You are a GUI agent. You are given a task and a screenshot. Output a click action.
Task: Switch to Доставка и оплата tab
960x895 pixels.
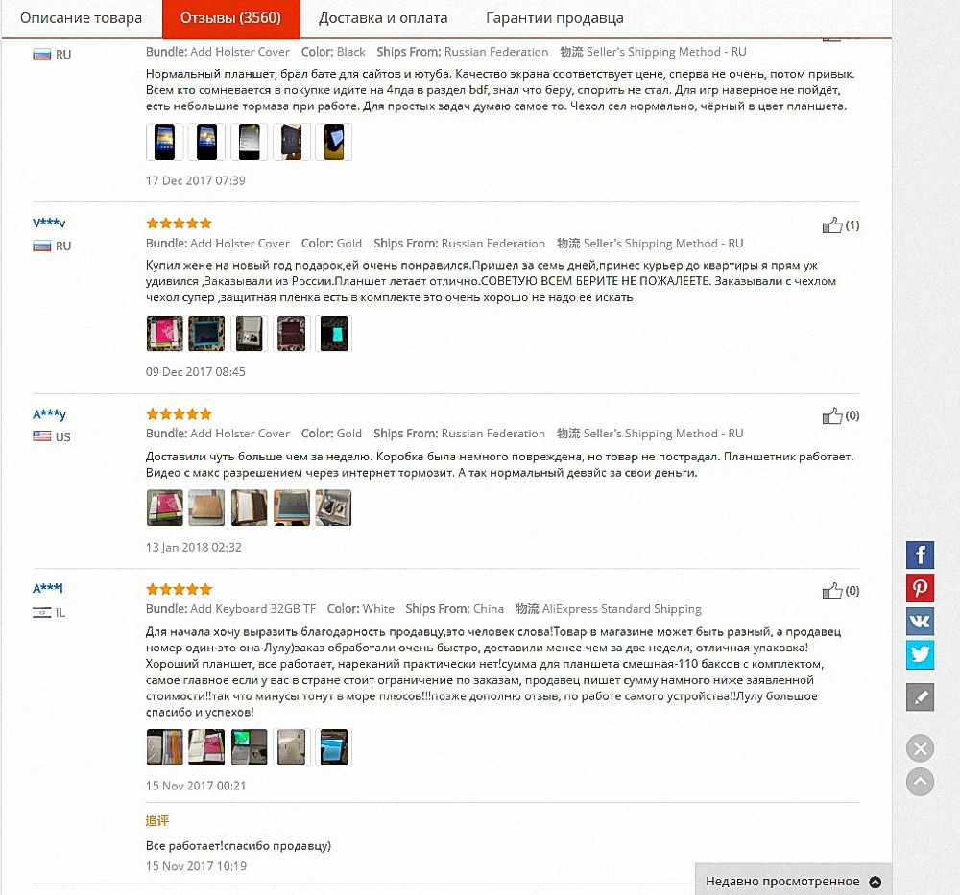[383, 18]
